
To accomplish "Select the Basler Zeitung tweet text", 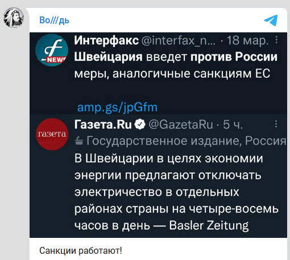I will pos(176,192).
